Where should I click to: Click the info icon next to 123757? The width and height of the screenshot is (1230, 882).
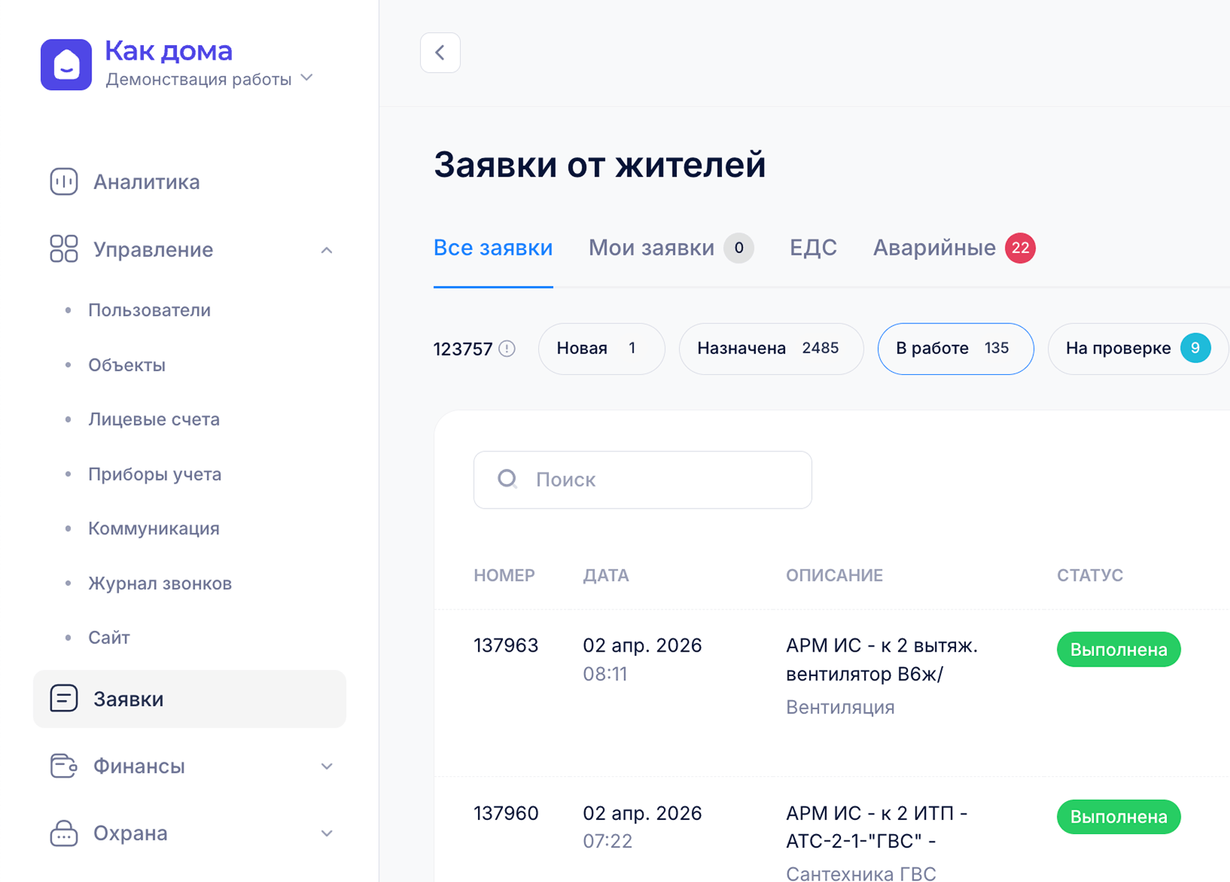click(507, 348)
